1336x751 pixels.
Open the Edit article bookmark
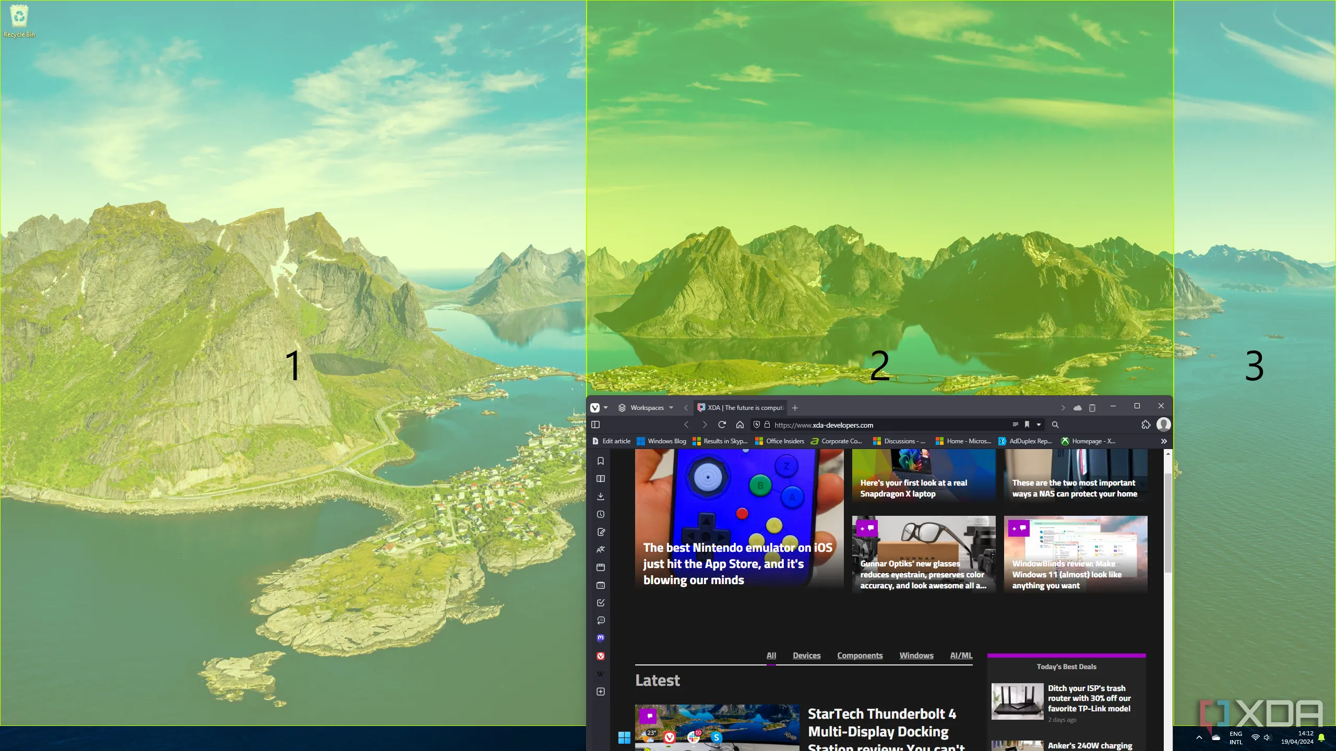611,441
